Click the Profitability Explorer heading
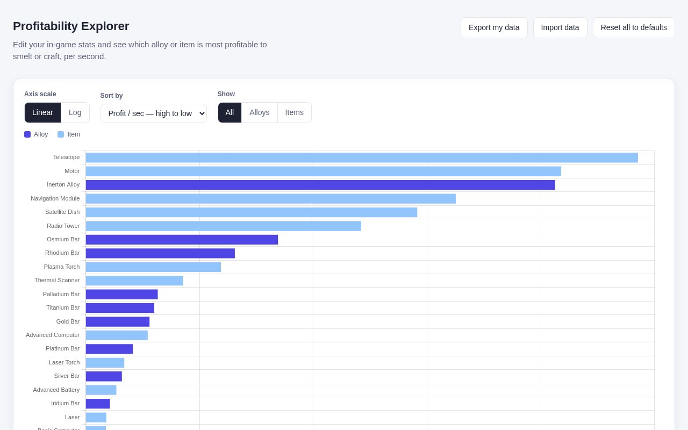Viewport: 688px width, 430px height. point(71,26)
